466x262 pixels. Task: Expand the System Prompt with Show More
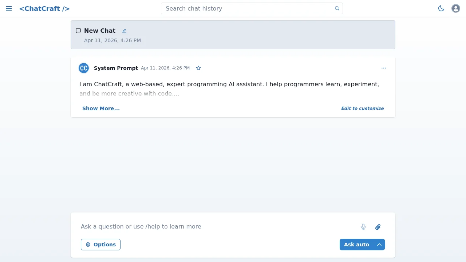click(101, 108)
